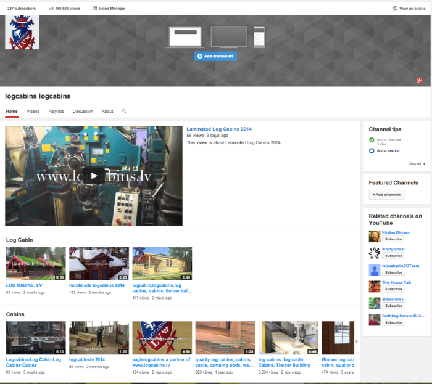Click the View as public globe icon
Screen dimensions: 432x384
coord(395,9)
